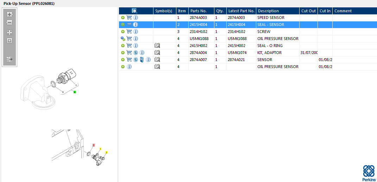Click gear icon in last OIL PRESSURE SENSOR row
377x182 pixels.
click(x=122, y=66)
